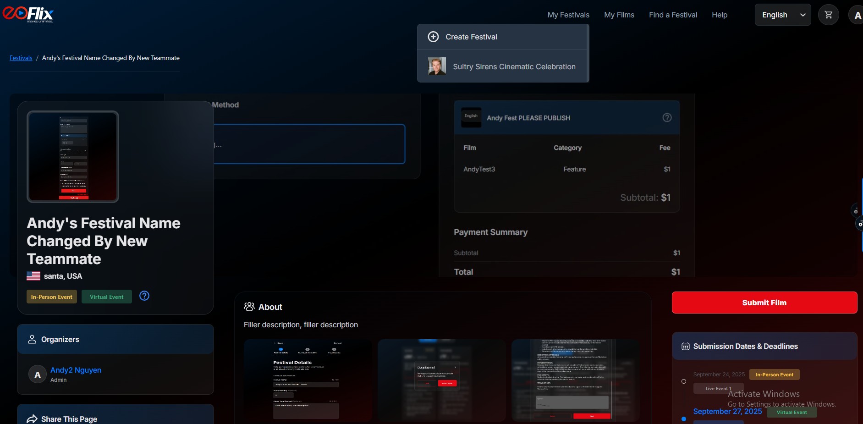
Task: Click the red Submit Film button
Action: (764, 303)
